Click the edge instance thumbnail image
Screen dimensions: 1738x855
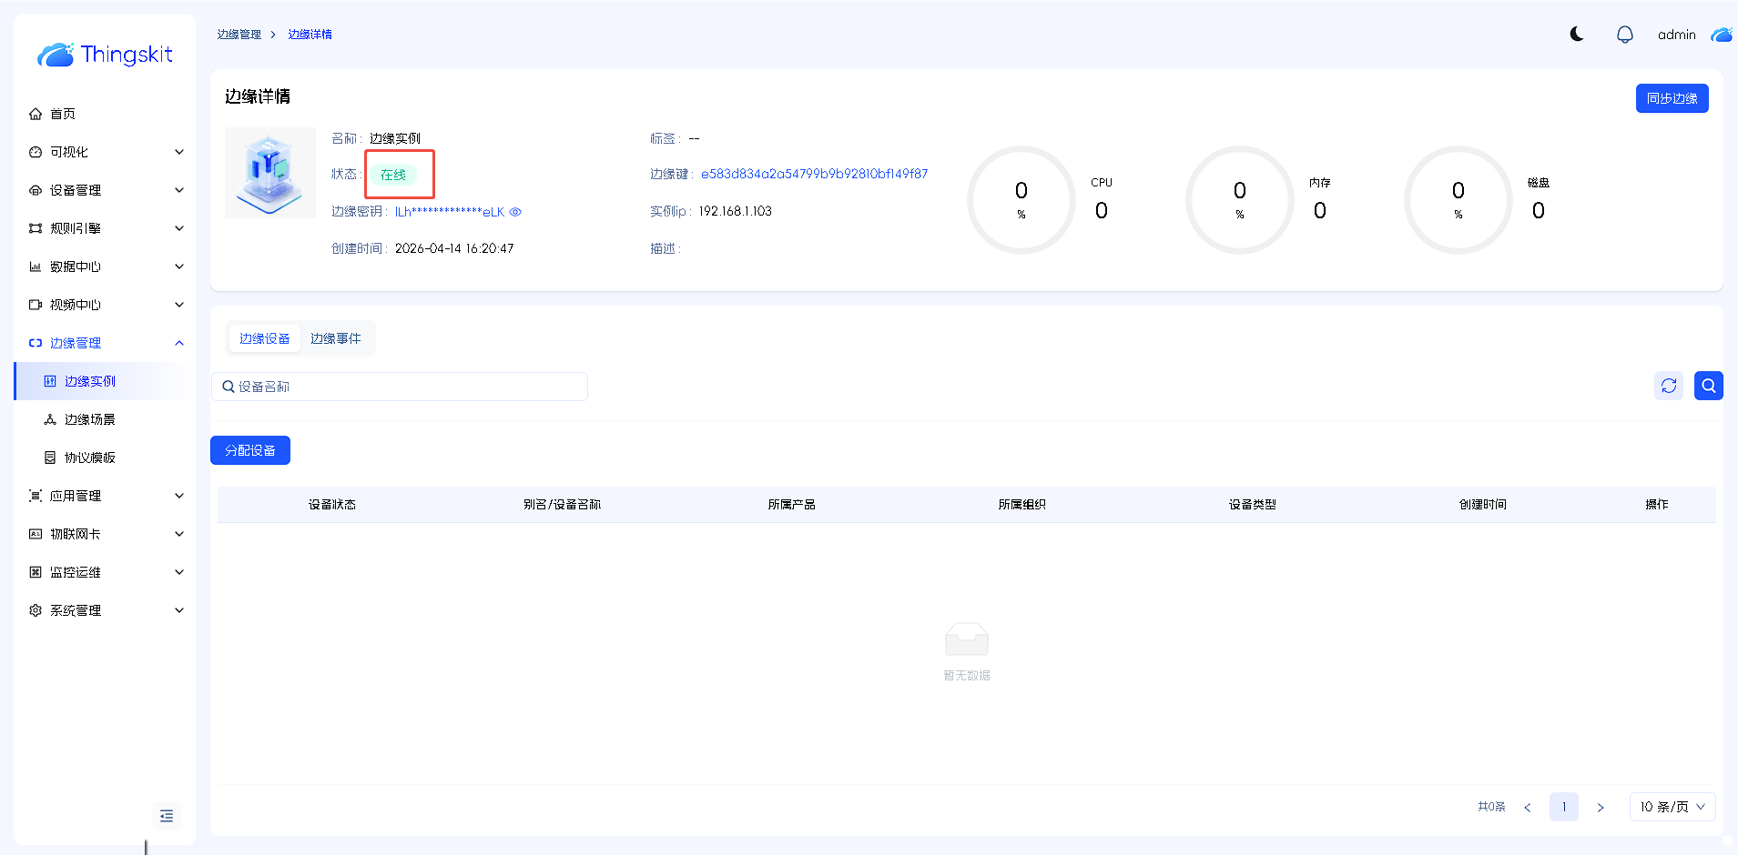(270, 173)
